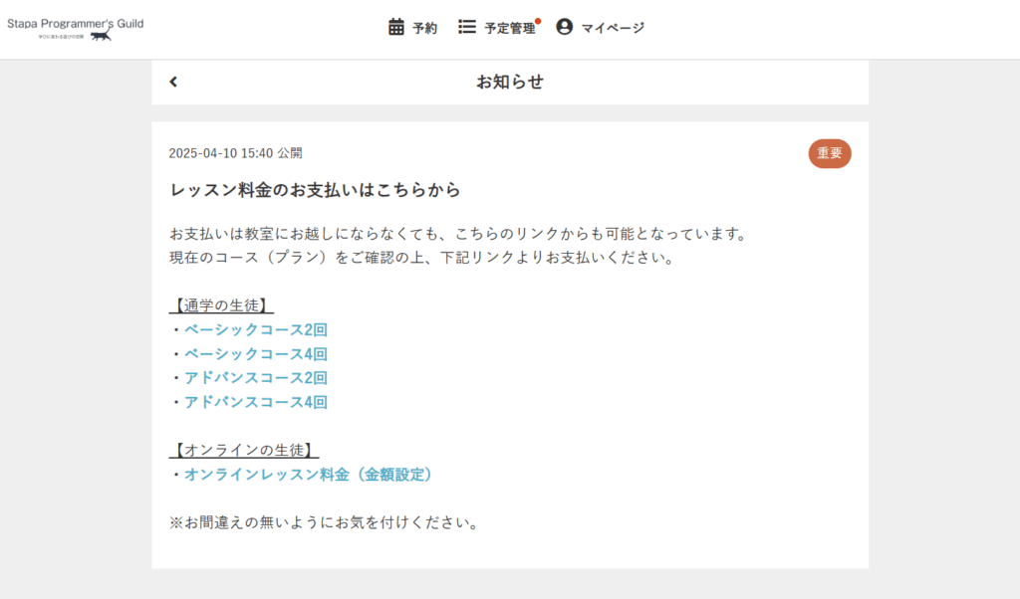Image resolution: width=1020 pixels, height=599 pixels.
Task: Open the 予約 menu item
Action: pos(413,27)
